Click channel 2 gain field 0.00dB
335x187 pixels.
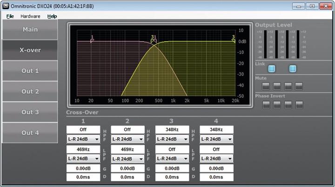coord(127,168)
